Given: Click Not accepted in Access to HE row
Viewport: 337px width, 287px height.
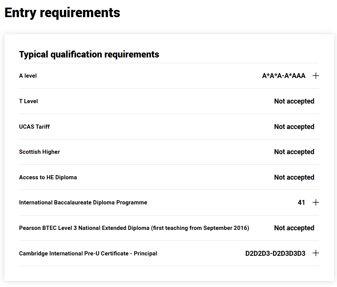Looking at the screenshot, I should [x=294, y=177].
